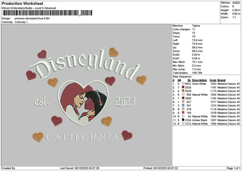Click the CALIFORNIA text in the design
The width and height of the screenshot is (242, 171).
[82, 138]
